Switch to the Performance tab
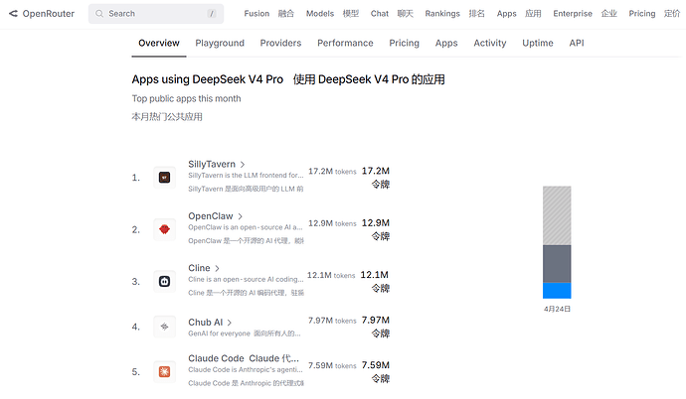This screenshot has width=686, height=399. (345, 43)
